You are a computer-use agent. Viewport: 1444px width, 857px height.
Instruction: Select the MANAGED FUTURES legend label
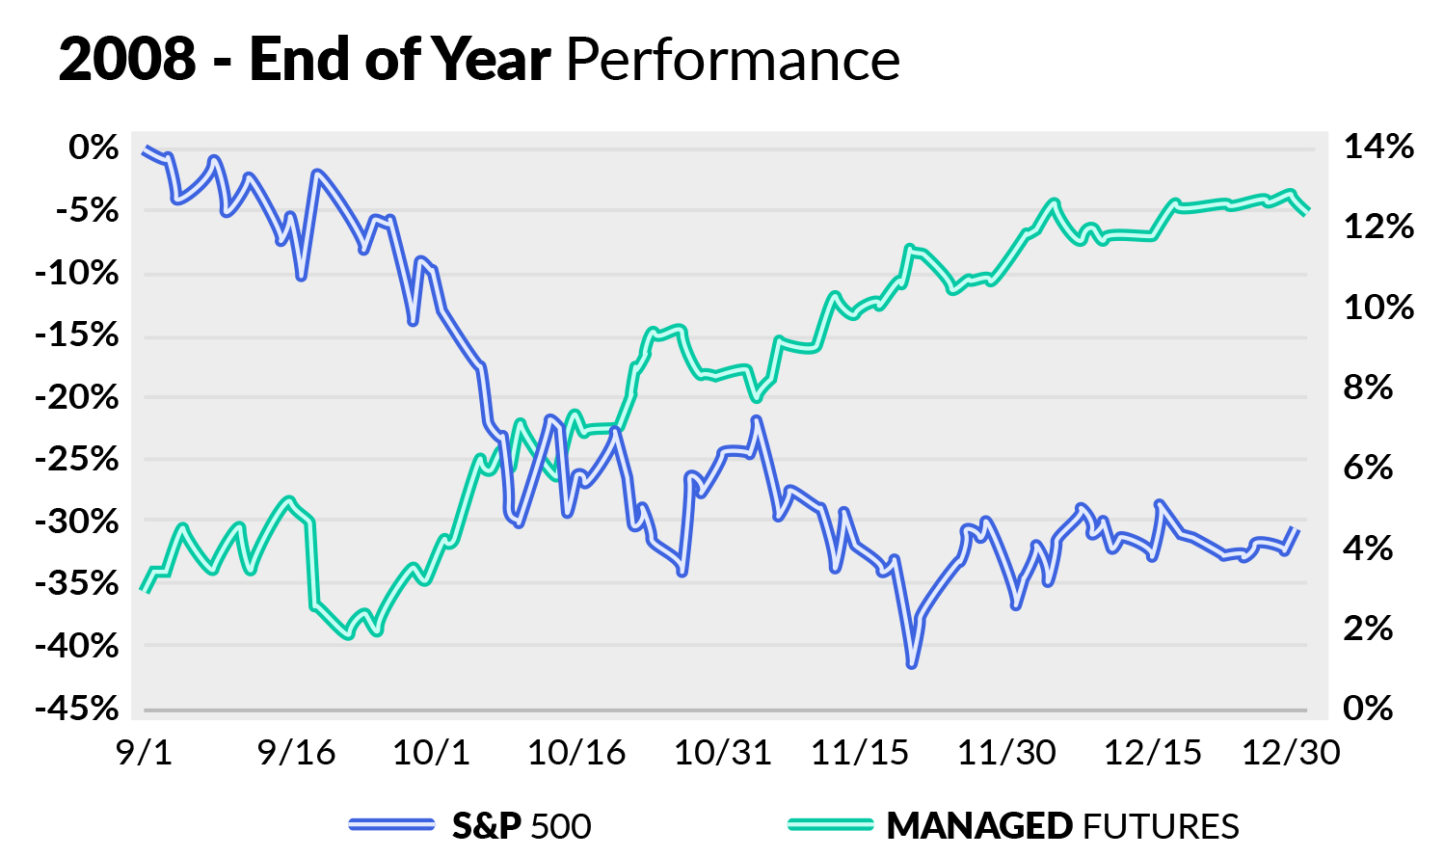[1062, 826]
